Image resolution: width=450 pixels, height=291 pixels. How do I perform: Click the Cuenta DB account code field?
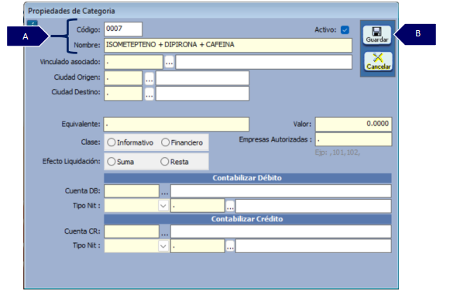coord(132,191)
